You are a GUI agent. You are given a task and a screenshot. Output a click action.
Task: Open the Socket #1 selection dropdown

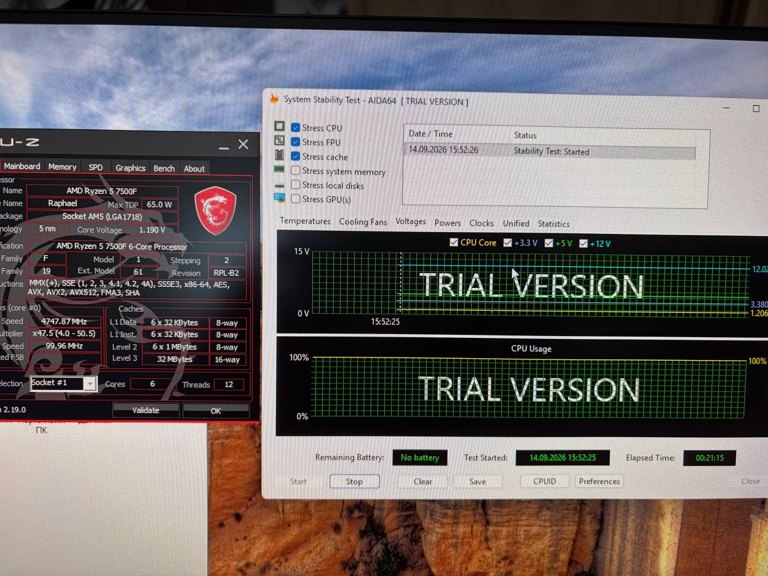(x=90, y=384)
